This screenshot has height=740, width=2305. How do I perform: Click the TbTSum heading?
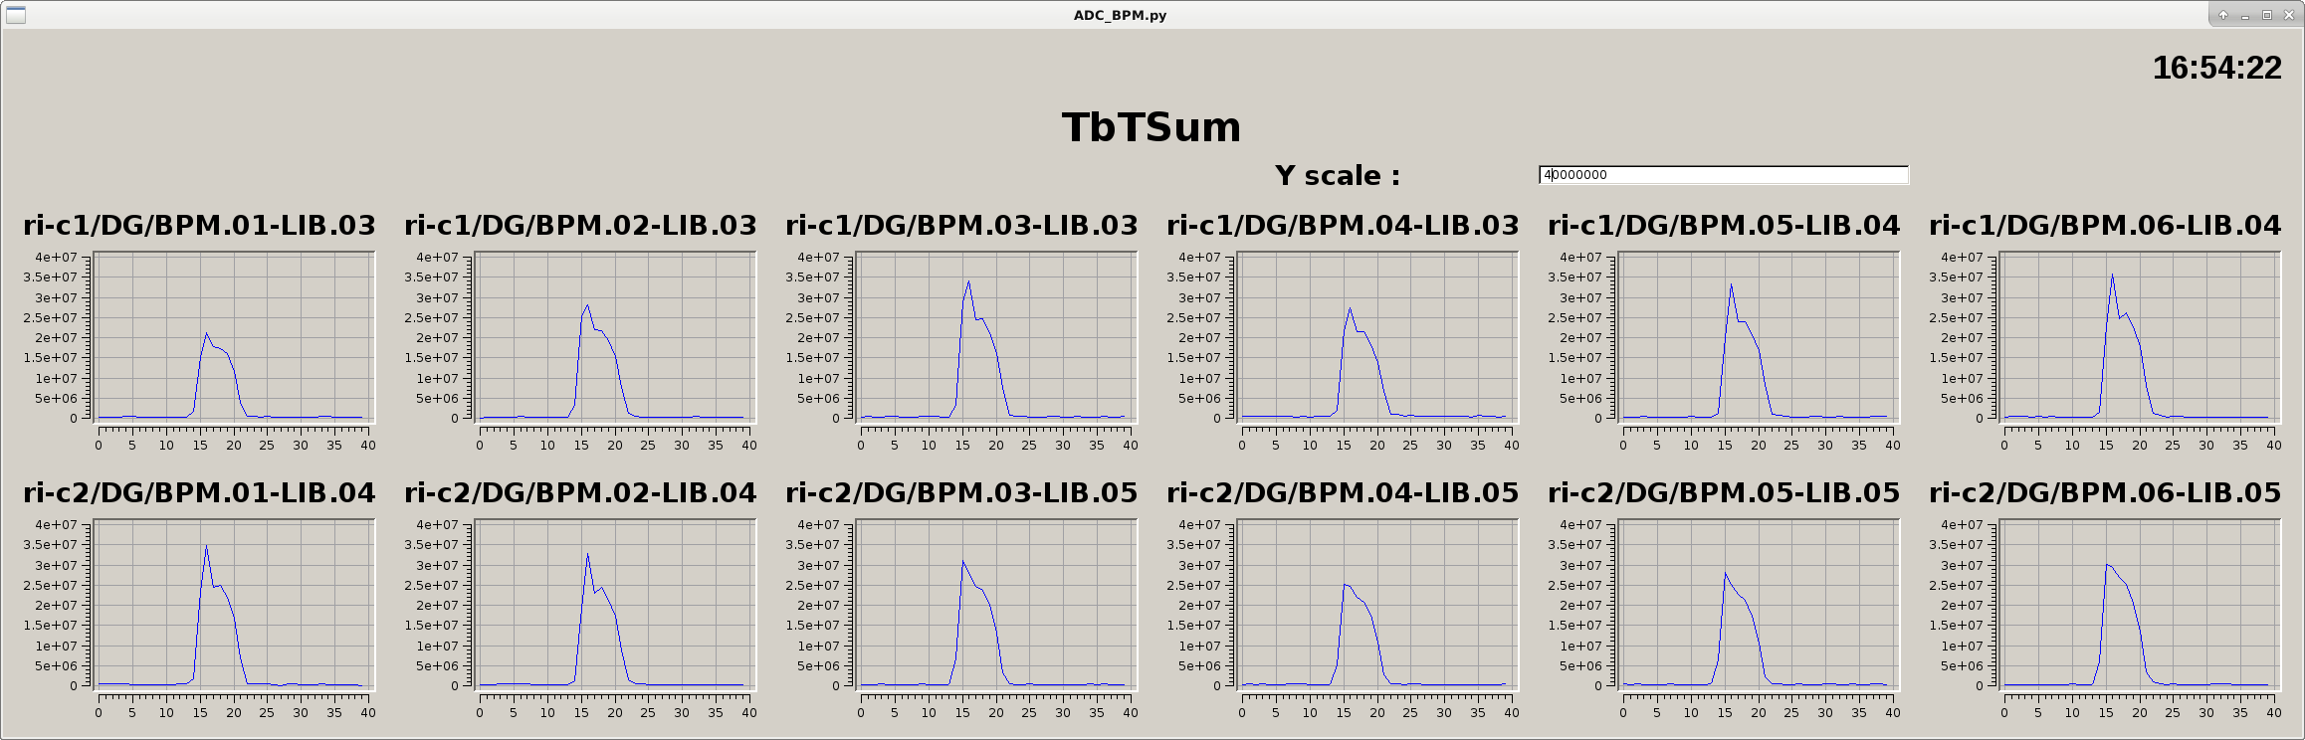1152,127
